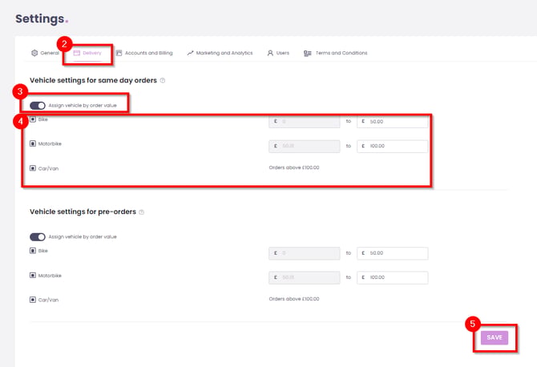537x367 pixels.
Task: Click the Settings page heading
Action: 42,18
